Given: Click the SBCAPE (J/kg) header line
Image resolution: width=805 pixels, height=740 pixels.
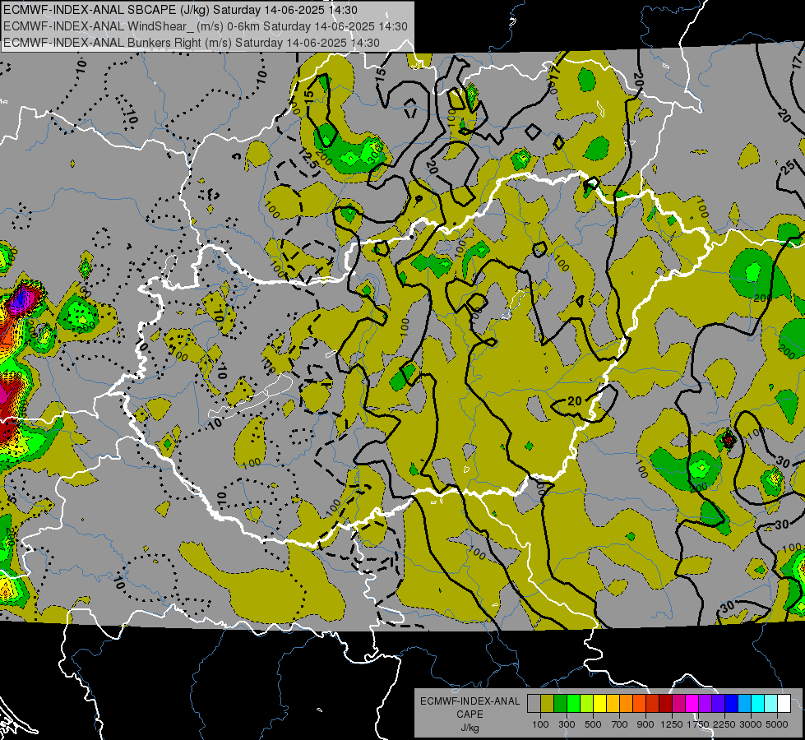Looking at the screenshot, I should 181,10.
